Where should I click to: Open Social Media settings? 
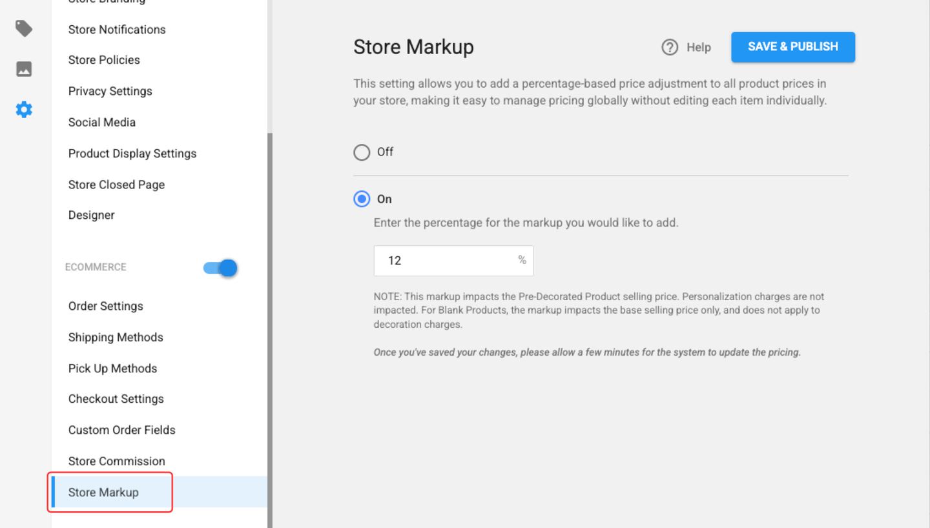102,122
